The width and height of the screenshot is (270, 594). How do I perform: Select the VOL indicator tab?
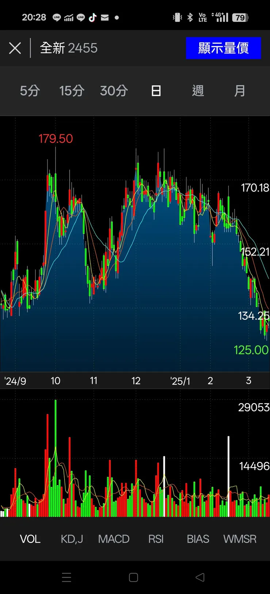point(30,539)
